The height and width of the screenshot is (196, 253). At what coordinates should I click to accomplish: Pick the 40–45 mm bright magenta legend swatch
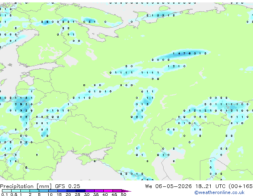108,191
